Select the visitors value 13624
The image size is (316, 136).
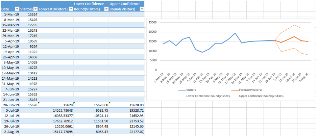(29, 14)
